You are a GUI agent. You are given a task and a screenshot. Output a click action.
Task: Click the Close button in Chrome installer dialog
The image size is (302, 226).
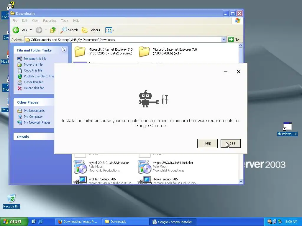(231, 143)
